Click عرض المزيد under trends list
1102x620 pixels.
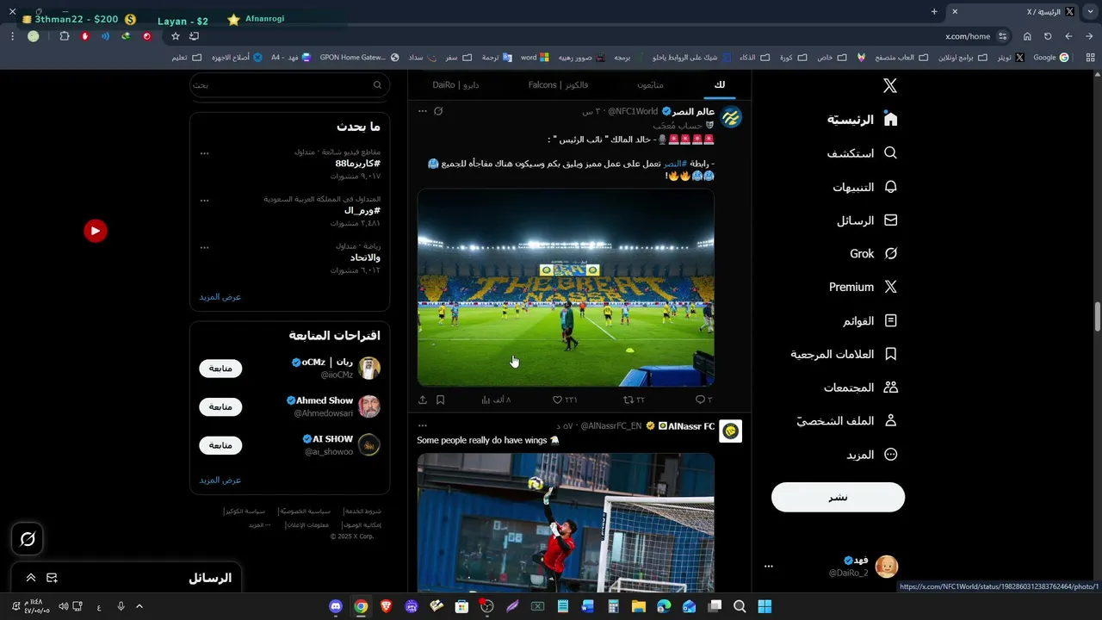tap(220, 297)
